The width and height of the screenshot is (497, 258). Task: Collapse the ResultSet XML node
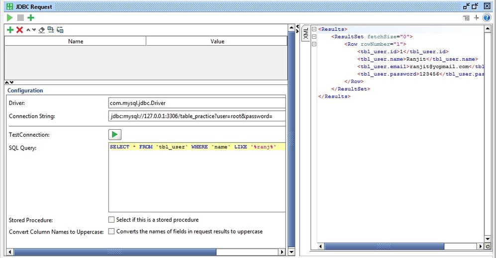(314, 37)
